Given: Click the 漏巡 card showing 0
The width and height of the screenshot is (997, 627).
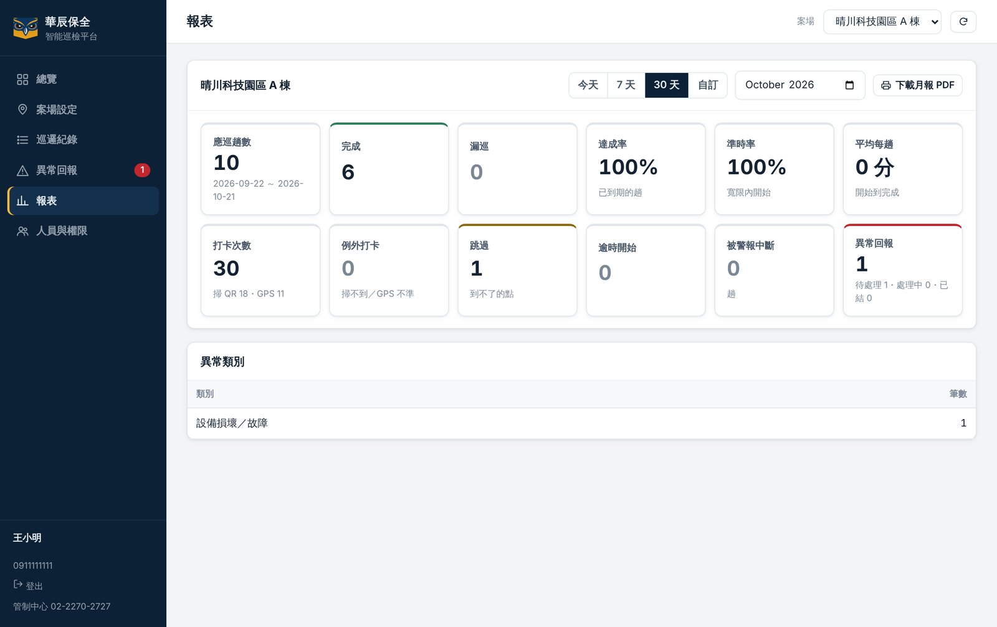Looking at the screenshot, I should (517, 169).
